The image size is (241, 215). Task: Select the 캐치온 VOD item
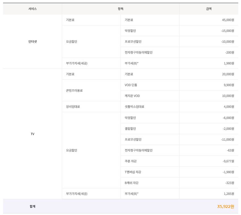132,96
